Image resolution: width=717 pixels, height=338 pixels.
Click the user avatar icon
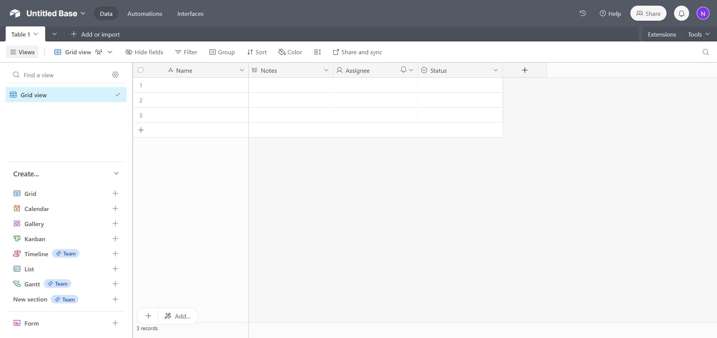(x=703, y=14)
